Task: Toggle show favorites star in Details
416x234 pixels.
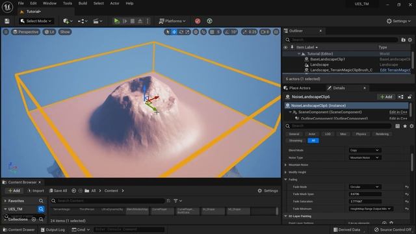Action: (x=405, y=126)
